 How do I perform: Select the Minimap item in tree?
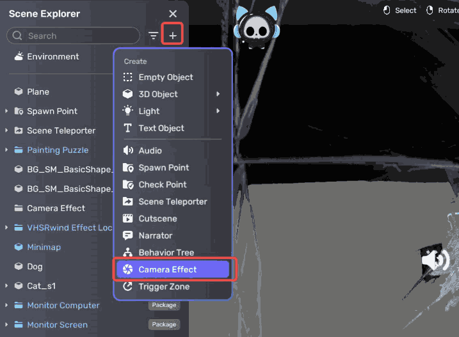coord(44,247)
